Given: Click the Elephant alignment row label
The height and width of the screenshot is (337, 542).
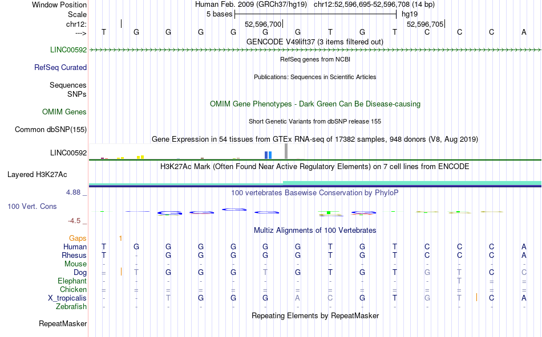Looking at the screenshot, I should tap(72, 281).
